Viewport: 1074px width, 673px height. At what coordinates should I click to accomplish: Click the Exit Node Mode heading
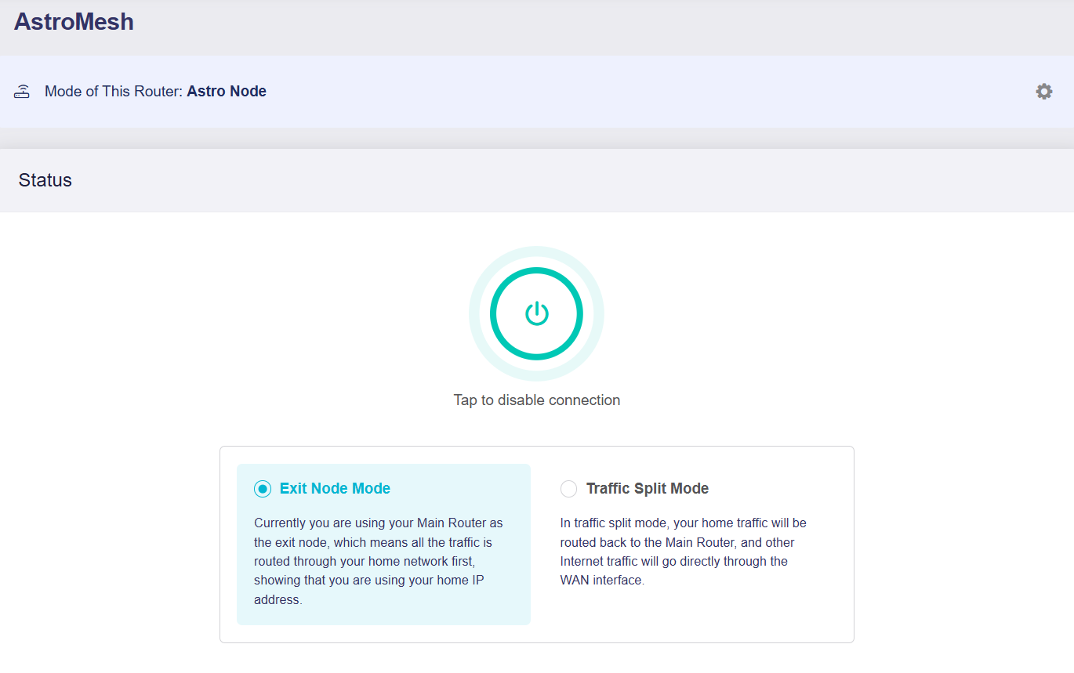click(x=335, y=489)
